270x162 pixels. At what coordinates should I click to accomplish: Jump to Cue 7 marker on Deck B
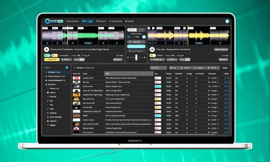click(213, 28)
